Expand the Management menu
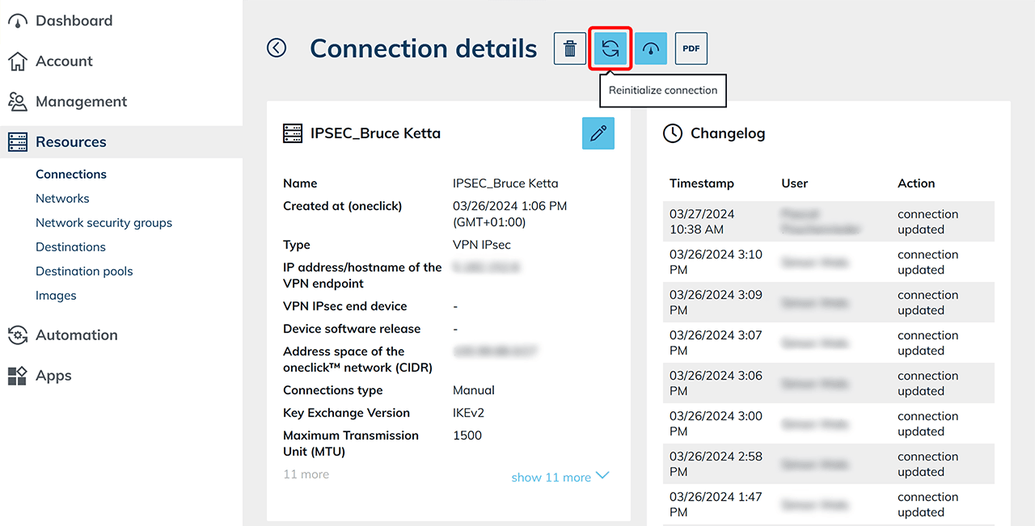The image size is (1035, 526). point(81,102)
